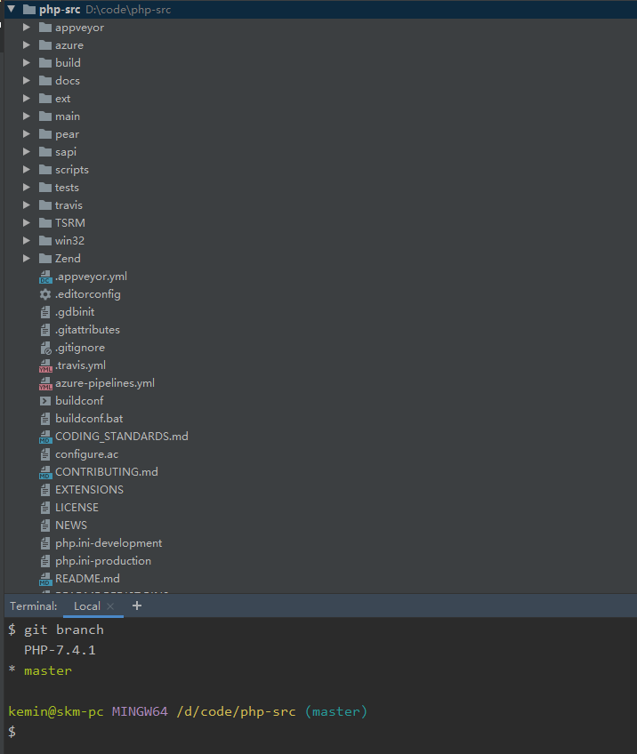This screenshot has height=754, width=637.
Task: Expand the build folder arrow
Action: (x=27, y=63)
